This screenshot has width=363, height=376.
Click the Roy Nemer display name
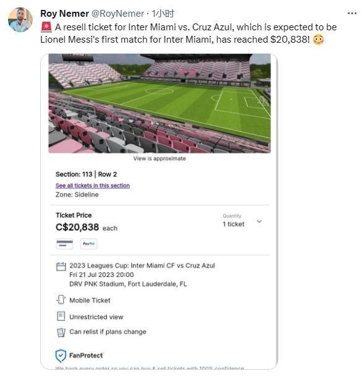click(x=64, y=14)
